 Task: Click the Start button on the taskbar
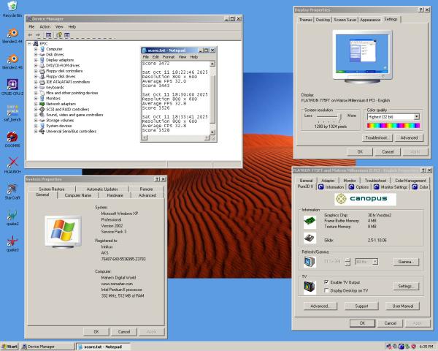click(10, 346)
